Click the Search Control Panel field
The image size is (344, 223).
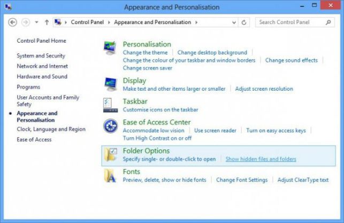tap(295, 22)
